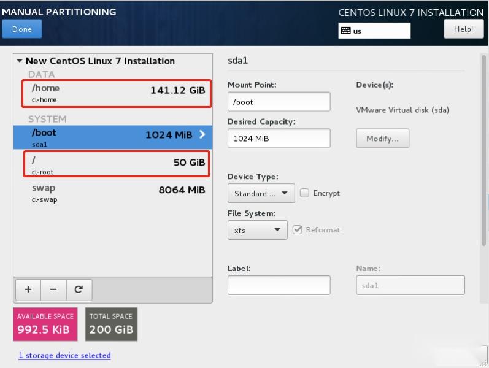Click the empty Label input field
Image resolution: width=489 pixels, height=368 pixels.
tap(279, 285)
